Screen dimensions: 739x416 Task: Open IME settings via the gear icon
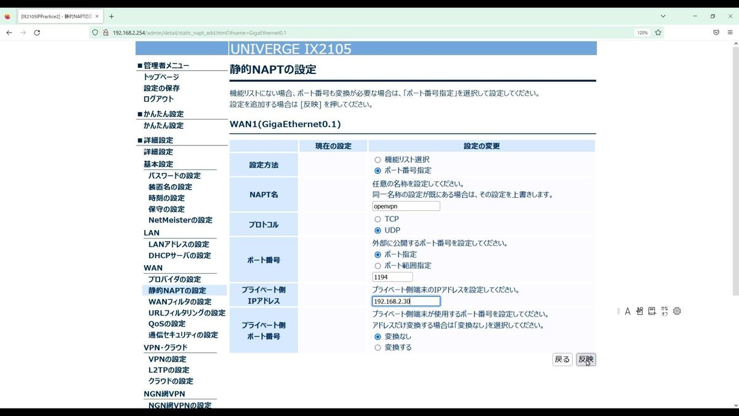(x=677, y=311)
